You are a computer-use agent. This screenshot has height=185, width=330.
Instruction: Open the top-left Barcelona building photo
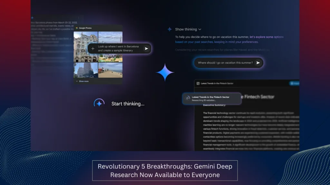click(86, 47)
